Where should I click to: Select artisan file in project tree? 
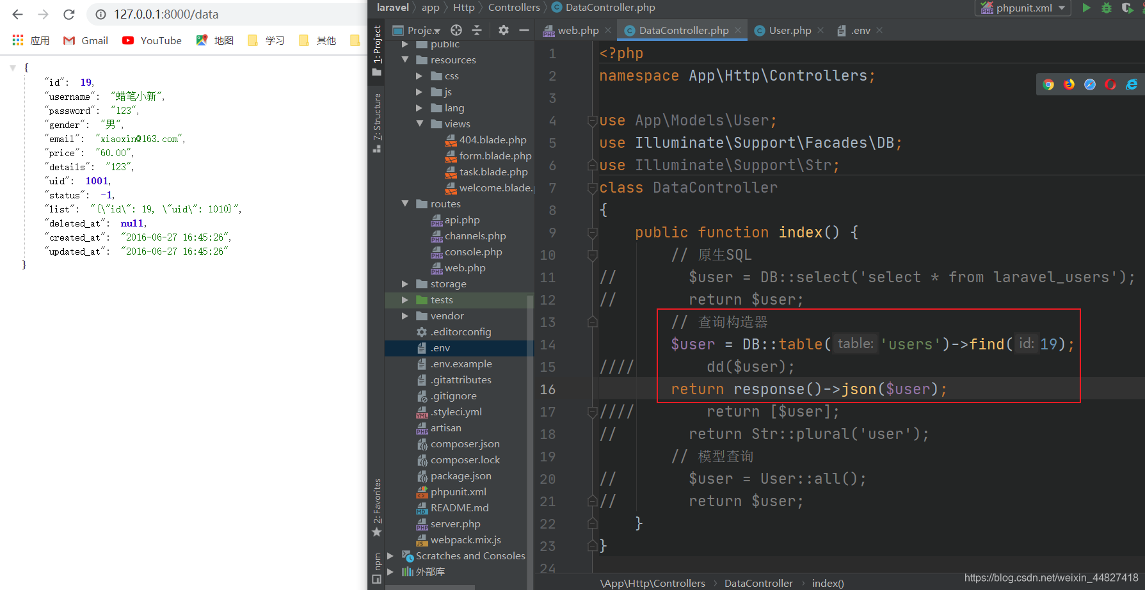point(439,427)
